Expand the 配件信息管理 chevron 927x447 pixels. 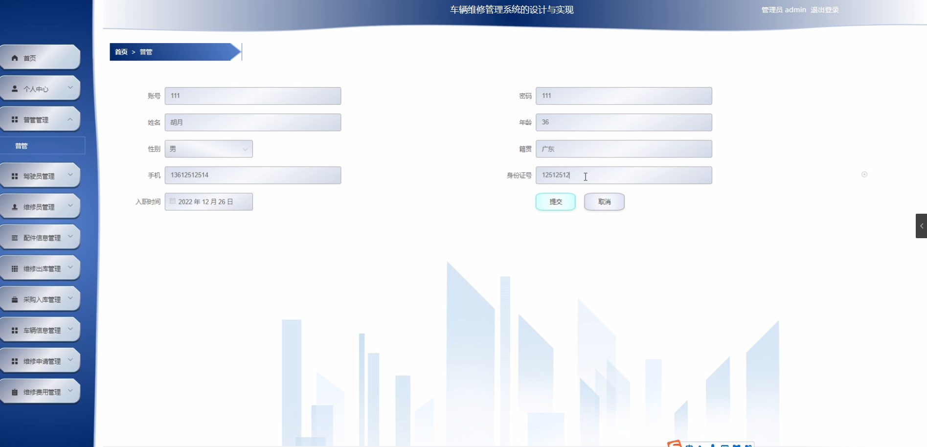coord(70,236)
